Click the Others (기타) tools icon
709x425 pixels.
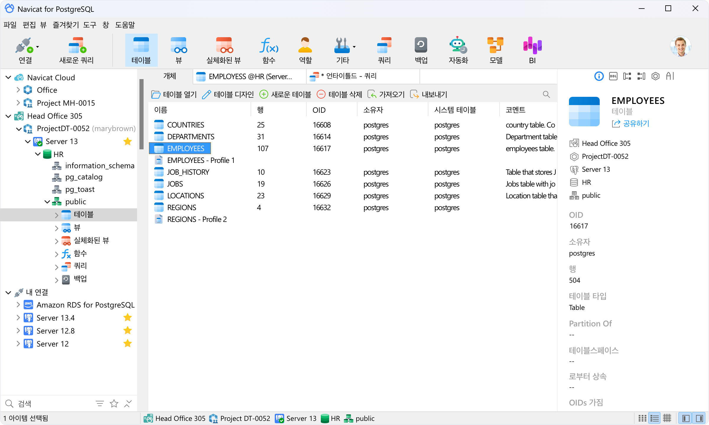[x=342, y=45]
